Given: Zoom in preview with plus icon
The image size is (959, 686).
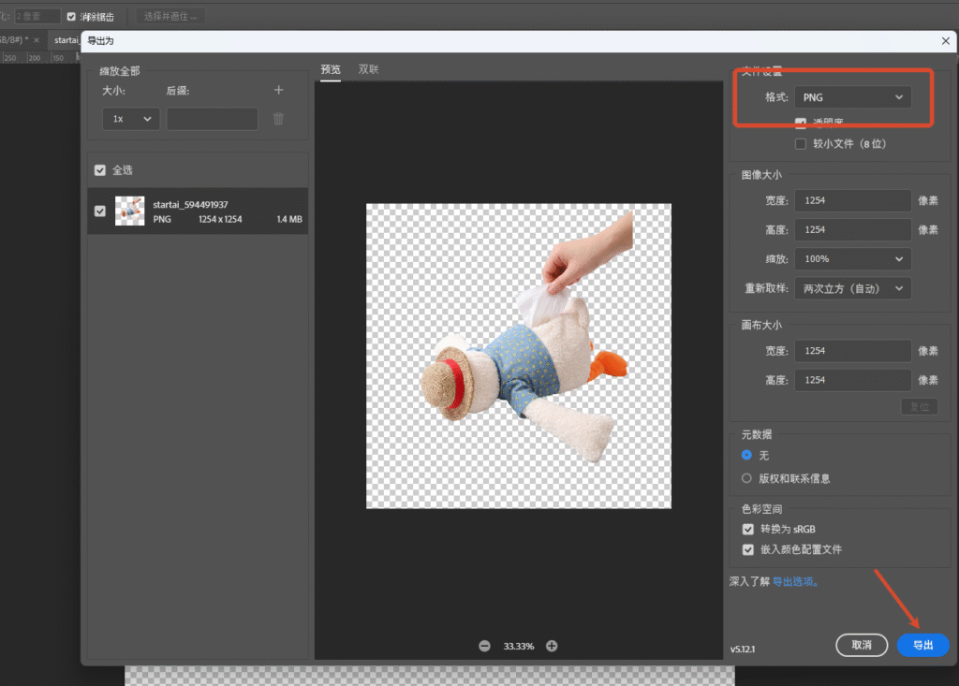Looking at the screenshot, I should click(552, 646).
